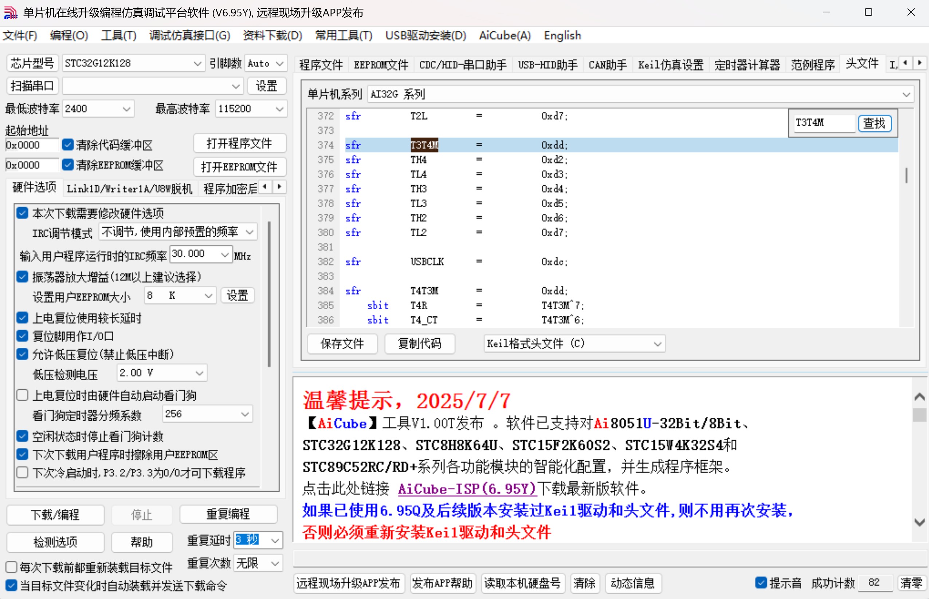Toggle 振荡器放大增益 checkbox
This screenshot has width=929, height=599.
point(23,277)
